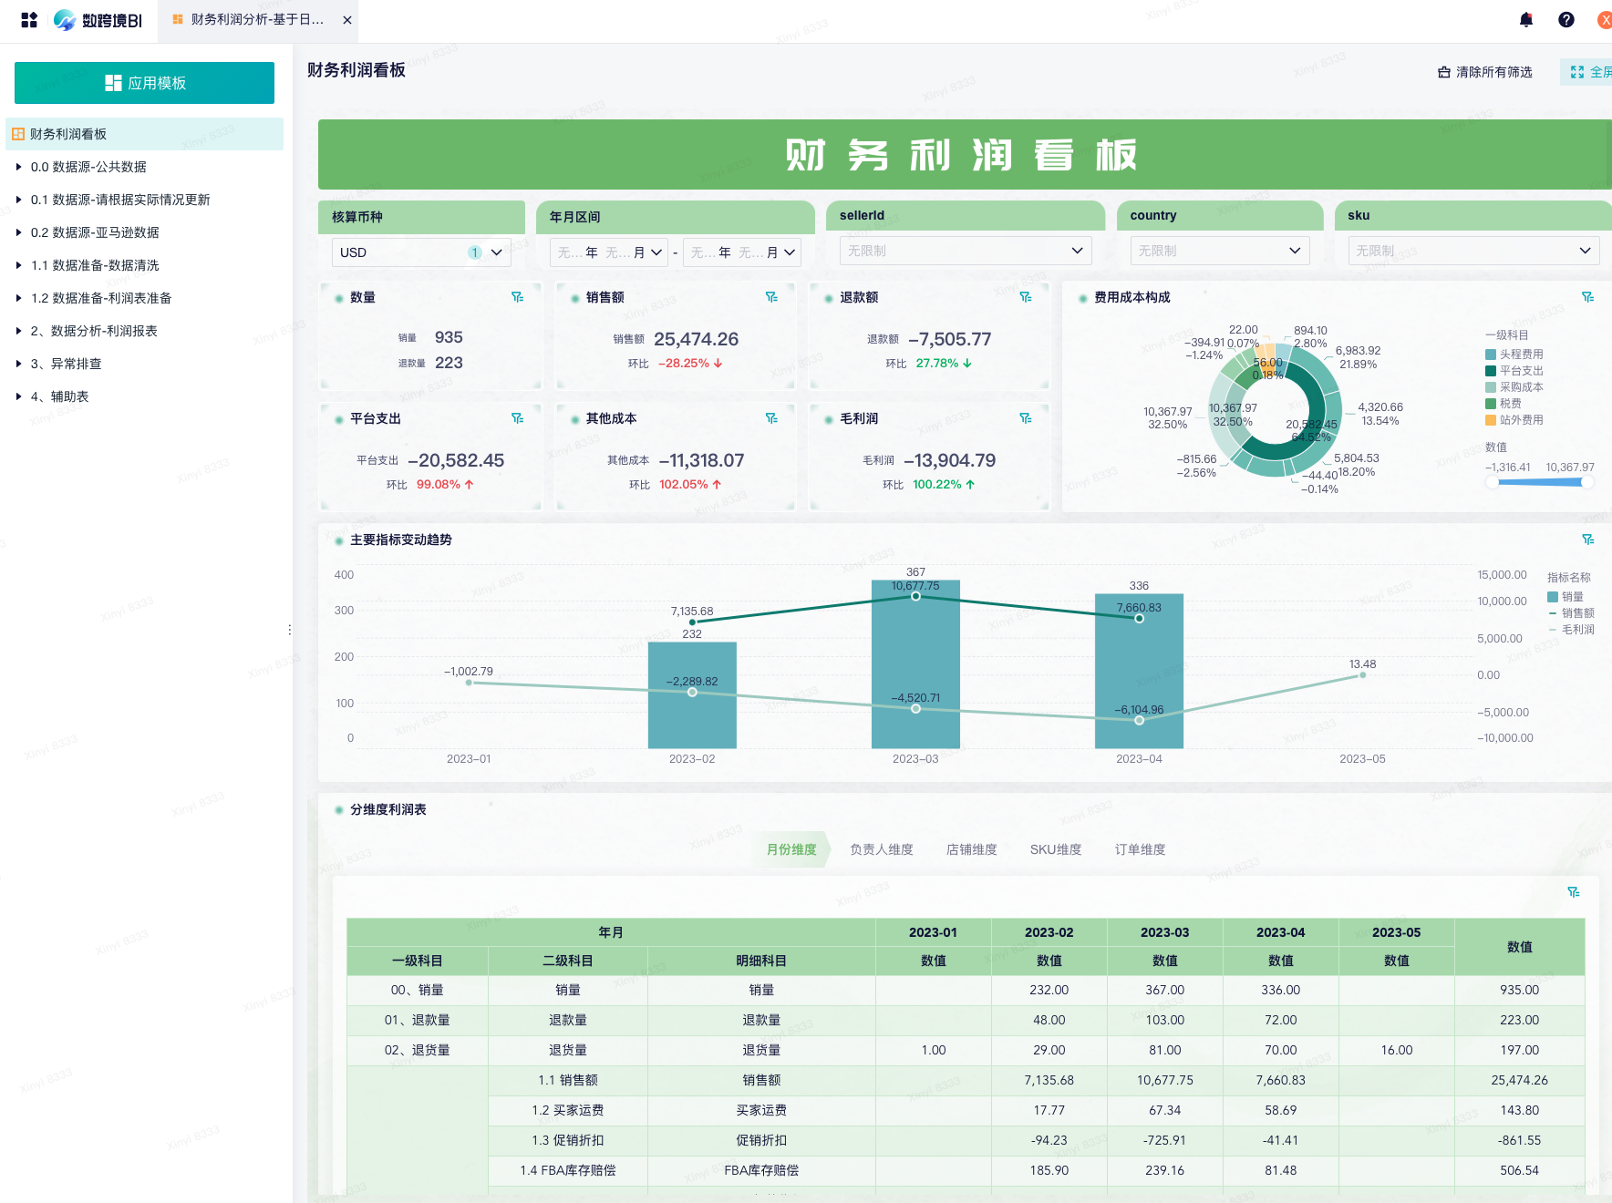Switch to the SKU维度 tab
The image size is (1612, 1203).
pyautogui.click(x=1056, y=849)
